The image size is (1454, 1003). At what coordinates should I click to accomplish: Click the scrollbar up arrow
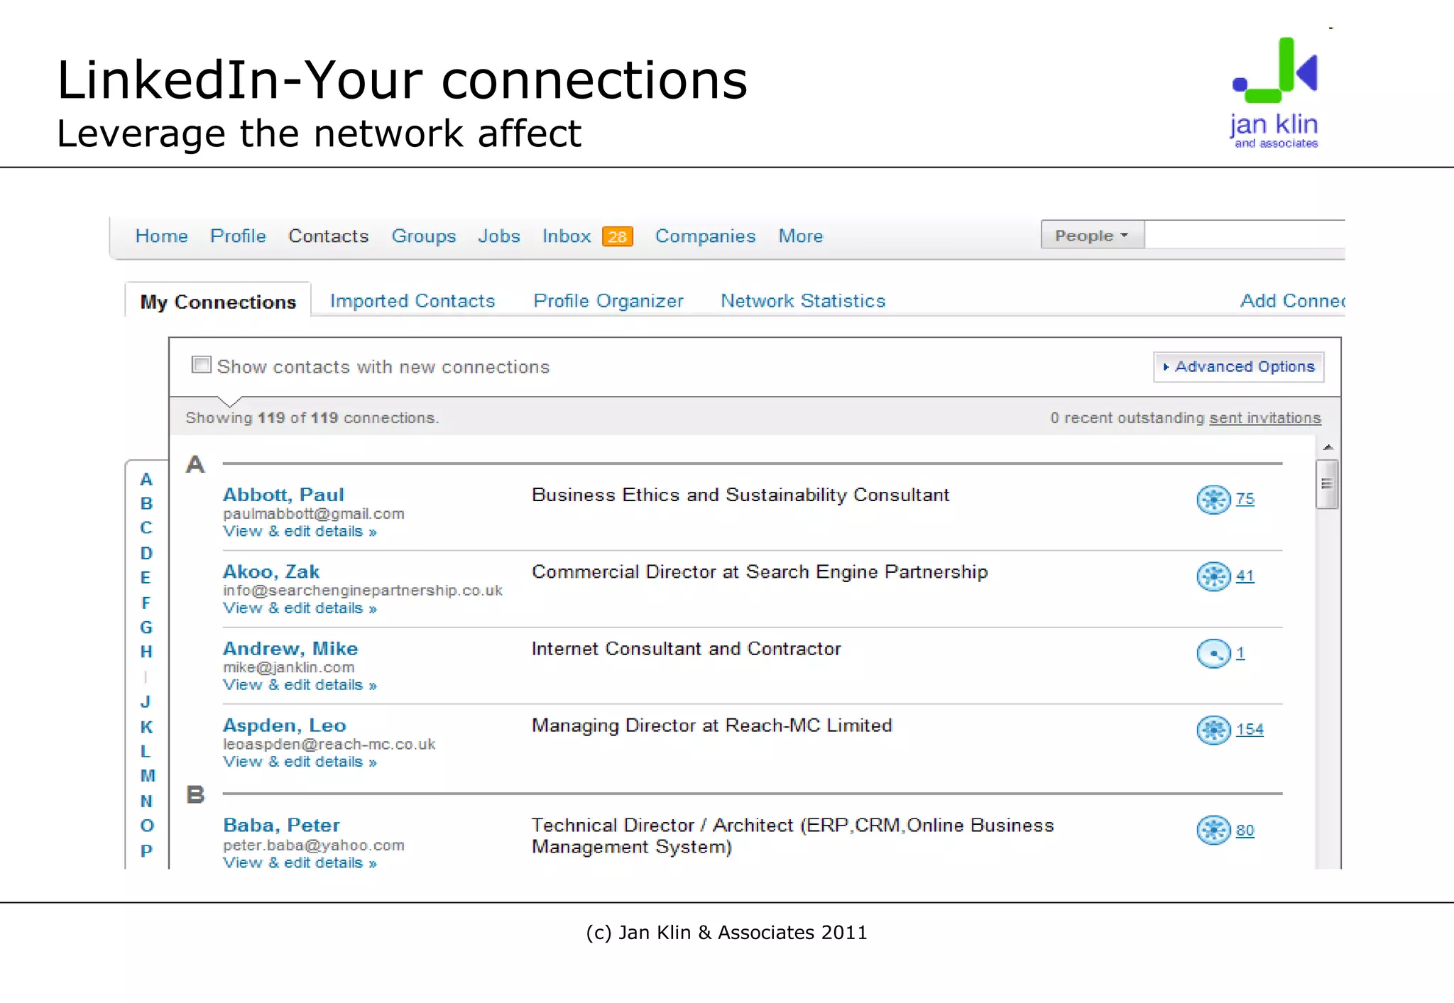click(x=1328, y=447)
